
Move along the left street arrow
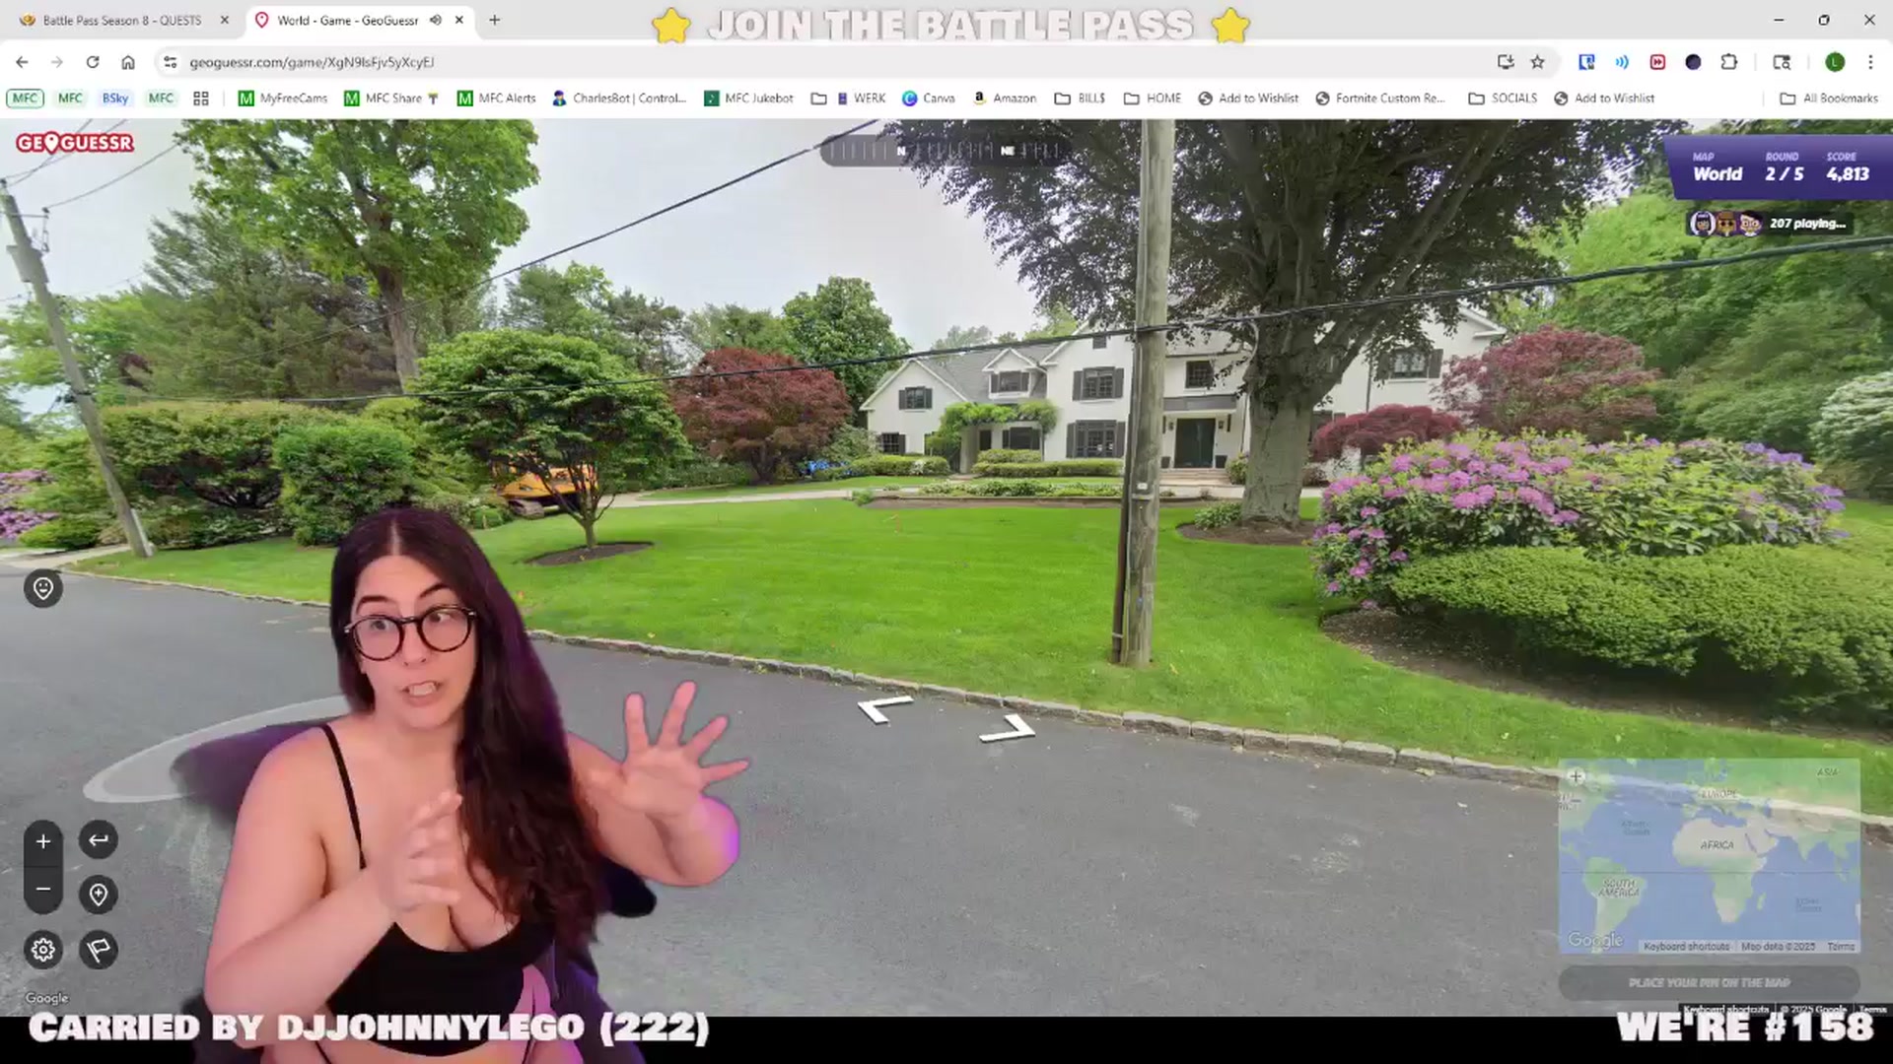pyautogui.click(x=884, y=708)
